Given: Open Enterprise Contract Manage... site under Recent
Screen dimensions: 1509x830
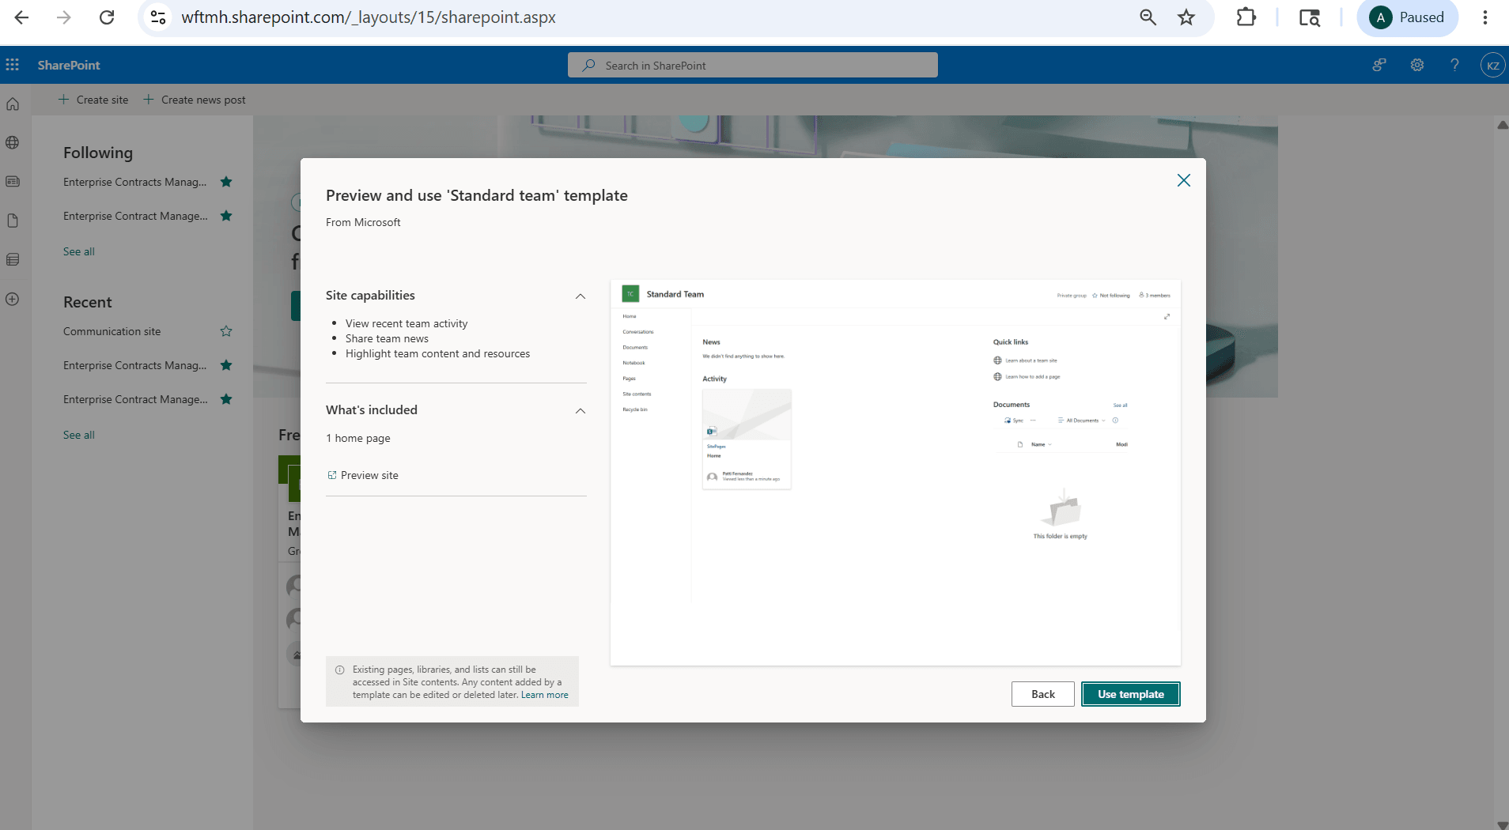Looking at the screenshot, I should (135, 399).
